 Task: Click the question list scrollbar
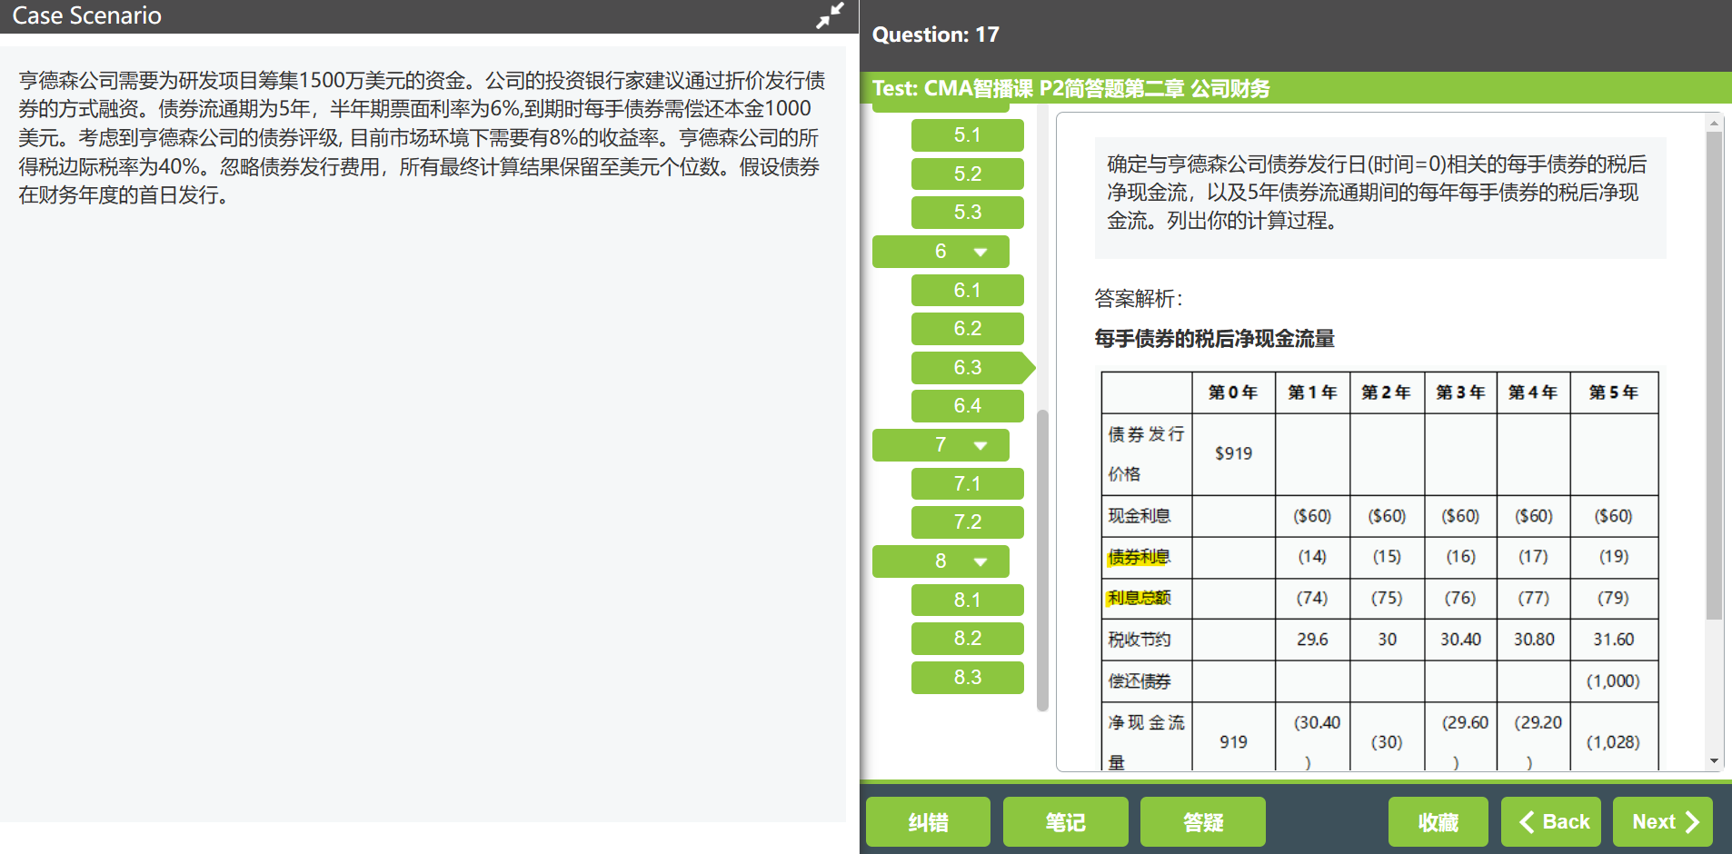[x=1042, y=560]
